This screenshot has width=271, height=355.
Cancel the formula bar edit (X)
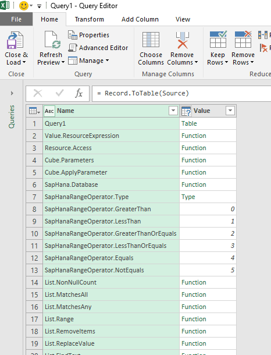[38, 93]
